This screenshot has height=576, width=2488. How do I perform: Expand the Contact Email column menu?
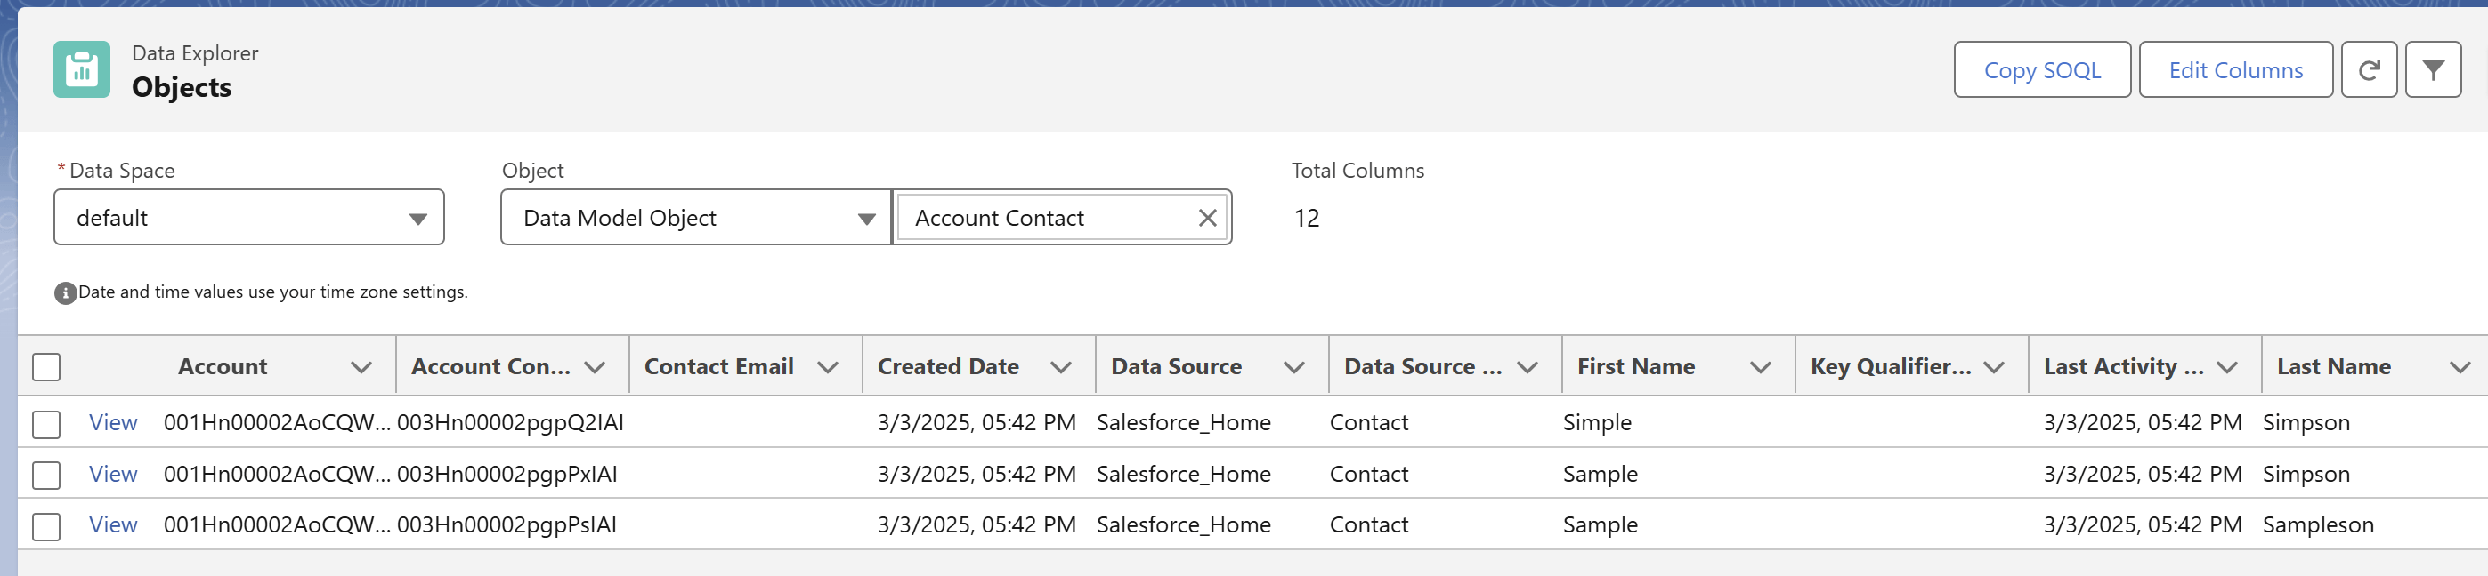(828, 368)
